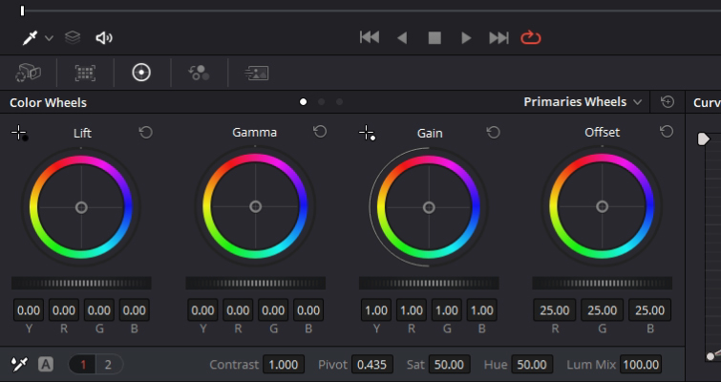The width and height of the screenshot is (721, 382).
Task: Mute the audio with speaker icon
Action: click(x=104, y=37)
